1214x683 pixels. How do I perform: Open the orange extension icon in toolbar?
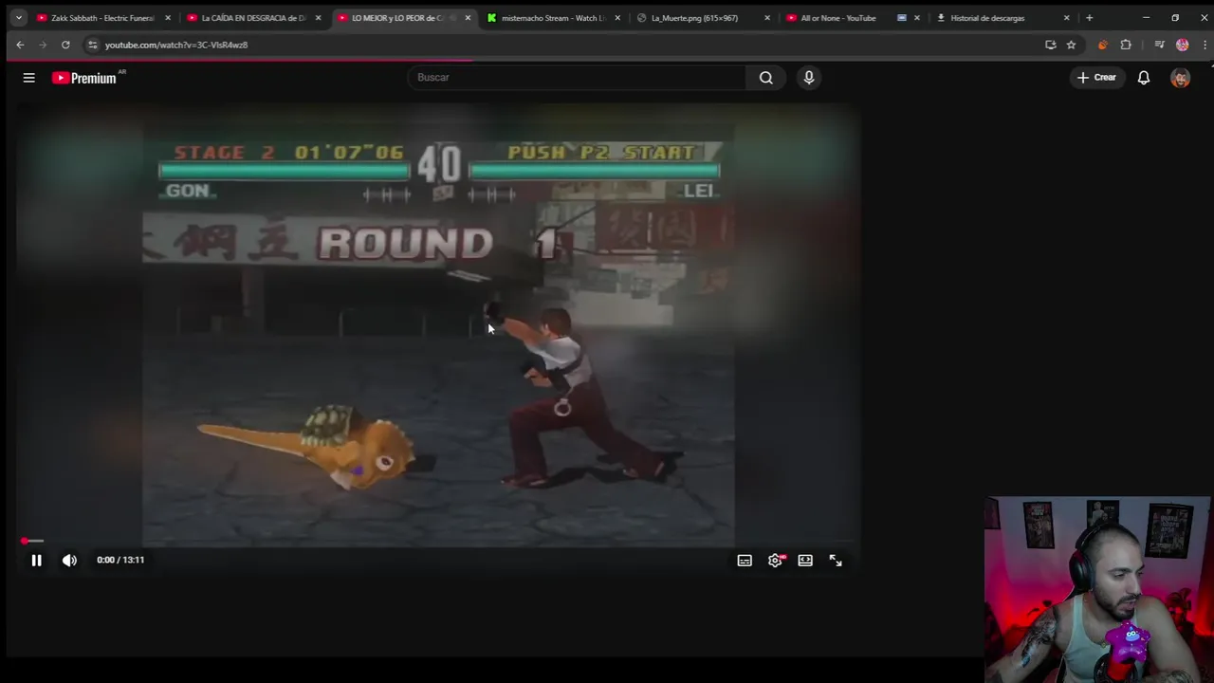(x=1102, y=45)
